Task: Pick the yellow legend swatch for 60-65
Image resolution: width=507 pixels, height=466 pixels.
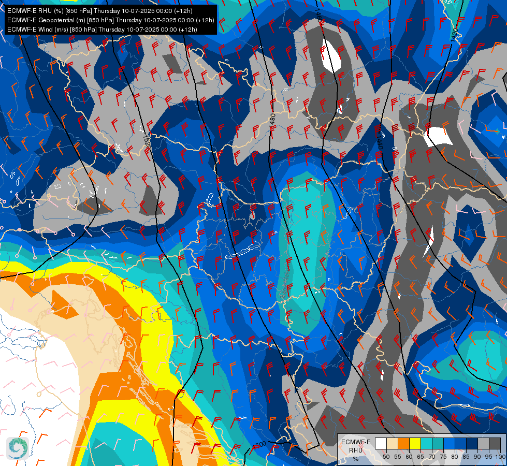Action: (x=415, y=443)
